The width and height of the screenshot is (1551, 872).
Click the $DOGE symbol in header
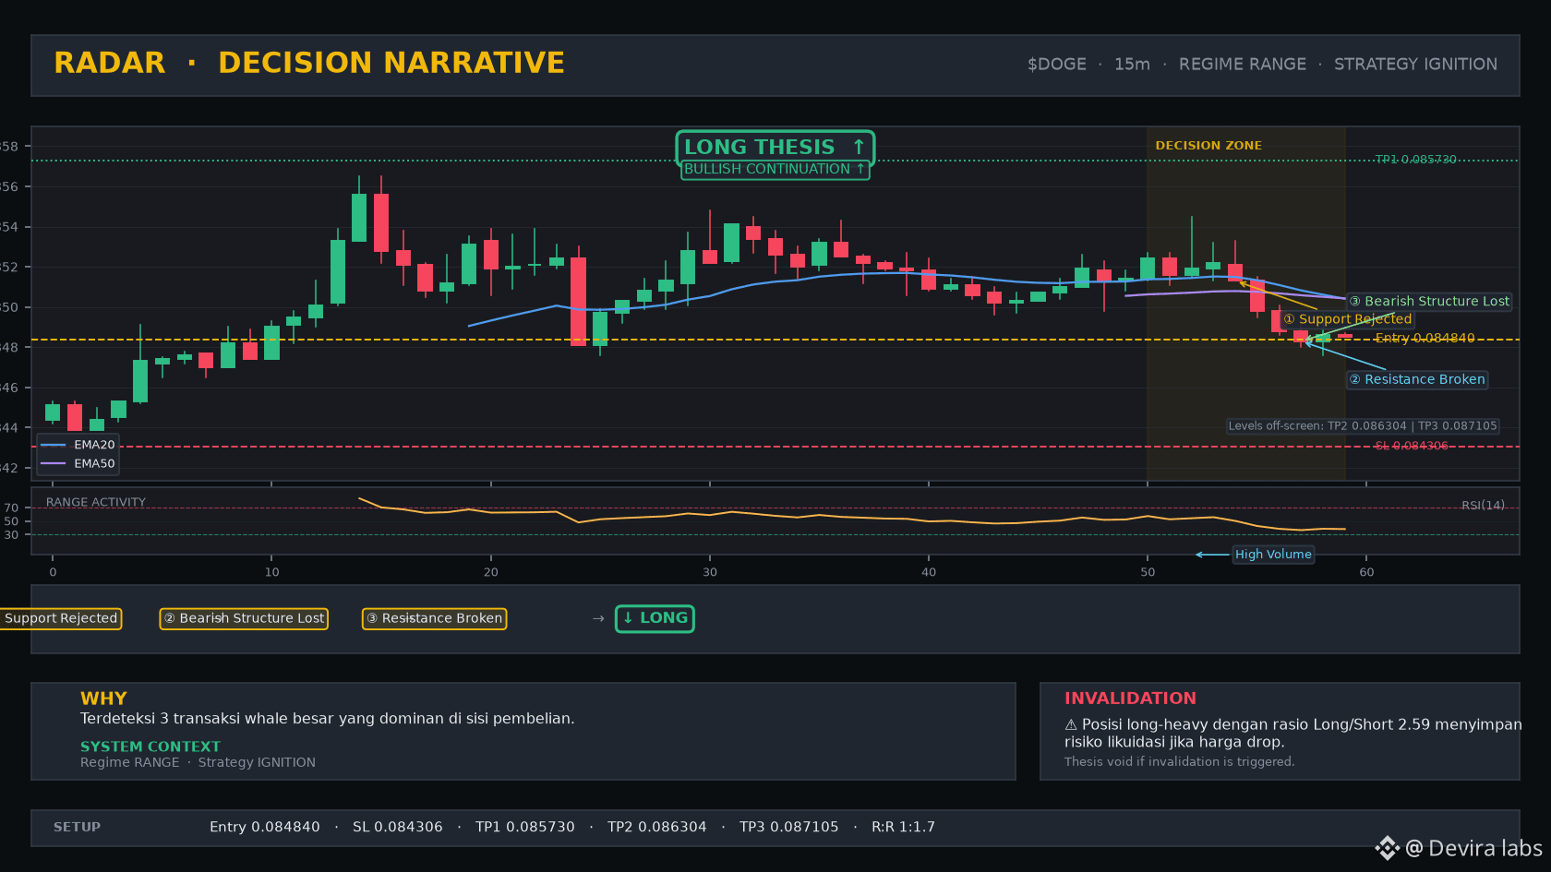coord(1057,65)
